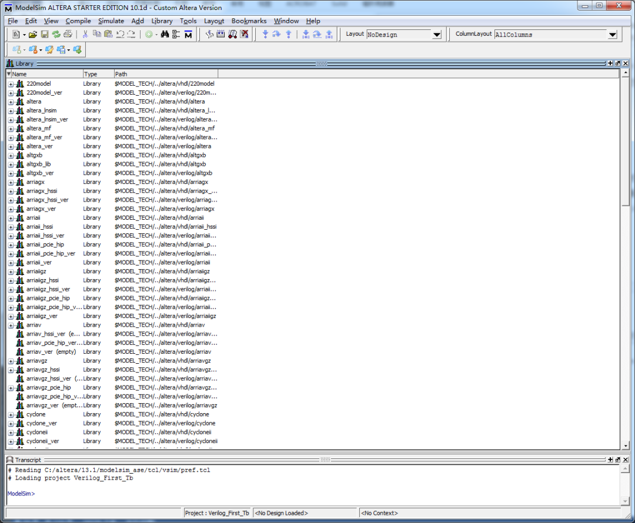Expand the altera_mf library node

point(11,129)
